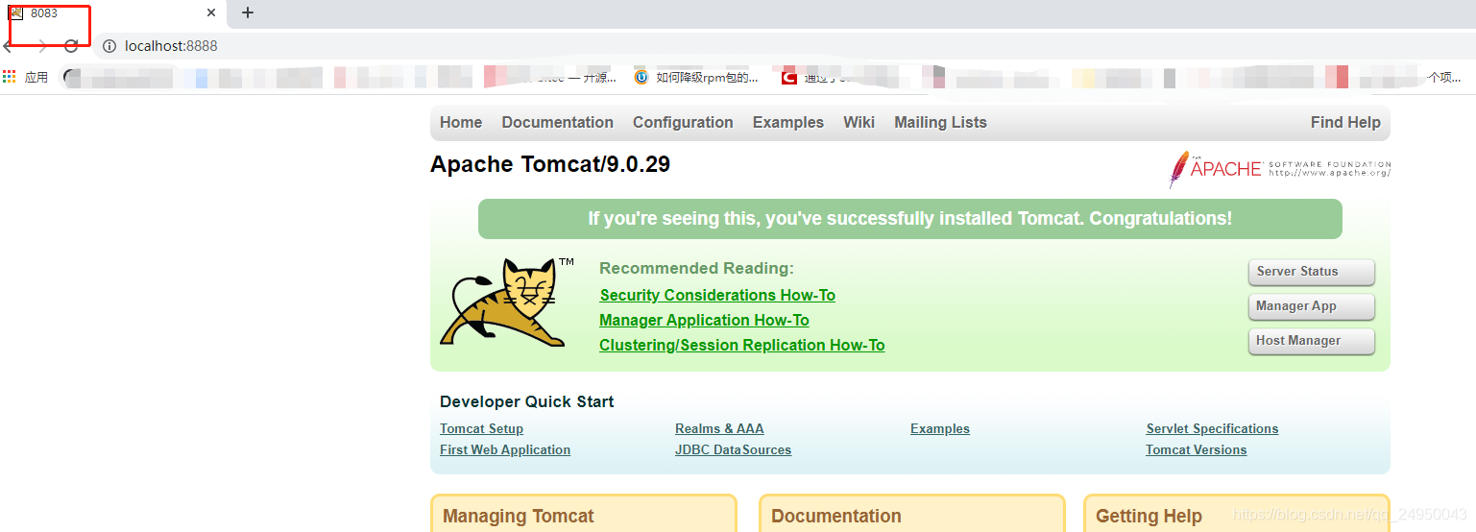This screenshot has width=1476, height=532.
Task: Open the Tomcat Versions link
Action: [x=1196, y=449]
